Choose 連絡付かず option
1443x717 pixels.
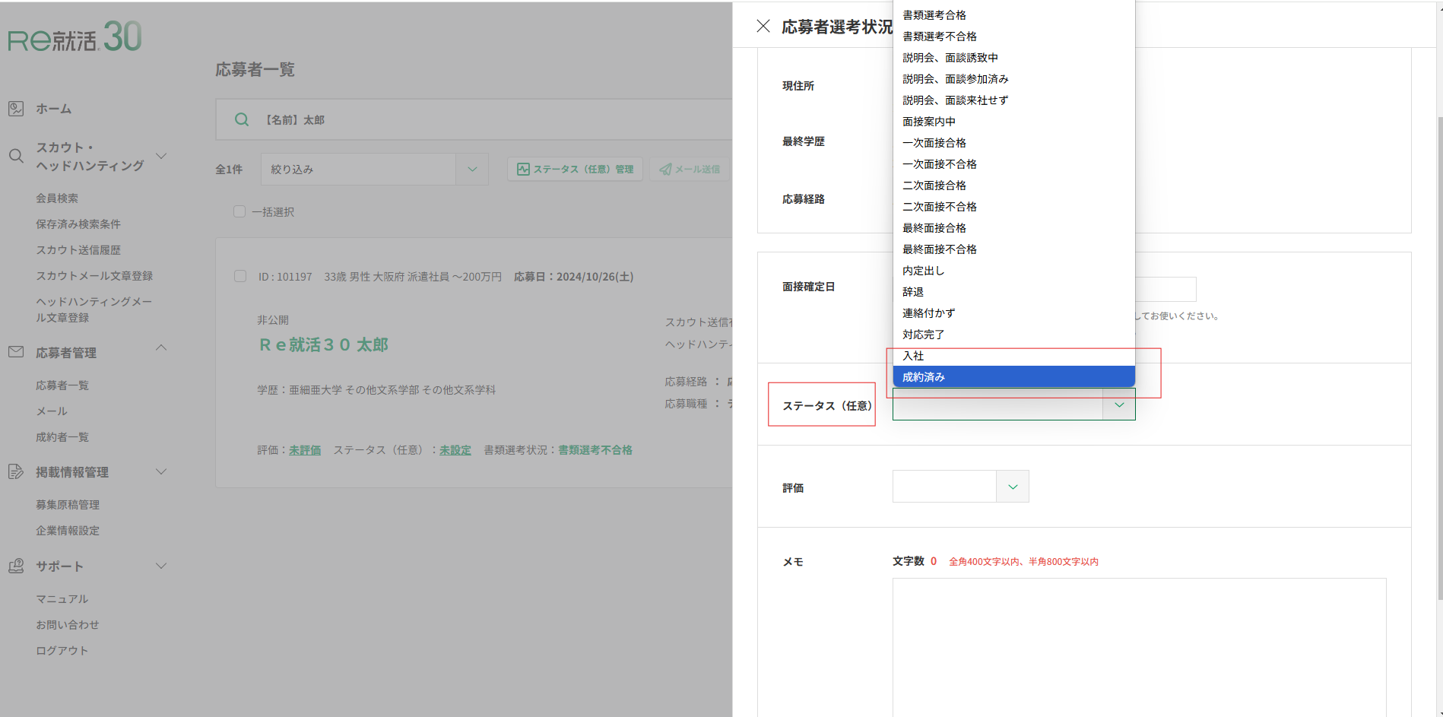1014,313
